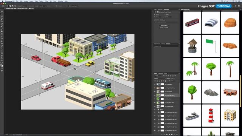Open the layer Opacity dropdown
Viewport: 242px width, 136px height.
click(x=173, y=78)
